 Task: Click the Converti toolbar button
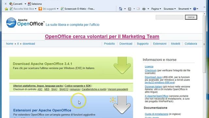(x=16, y=4)
